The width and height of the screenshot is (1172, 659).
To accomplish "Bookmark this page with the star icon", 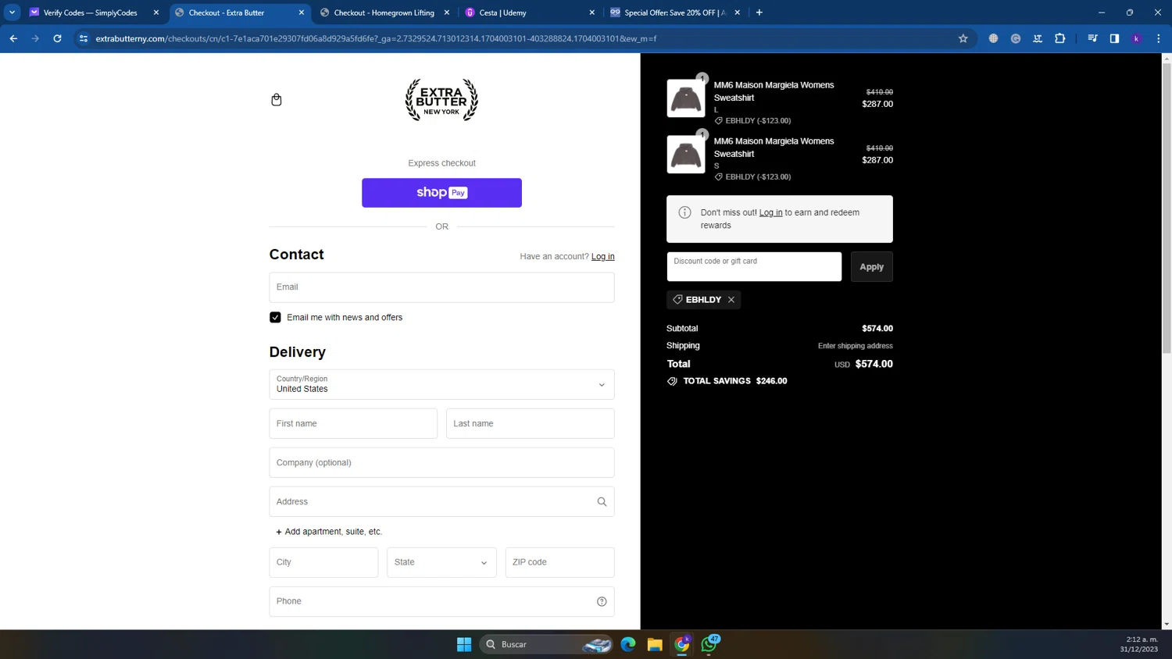I will (963, 38).
